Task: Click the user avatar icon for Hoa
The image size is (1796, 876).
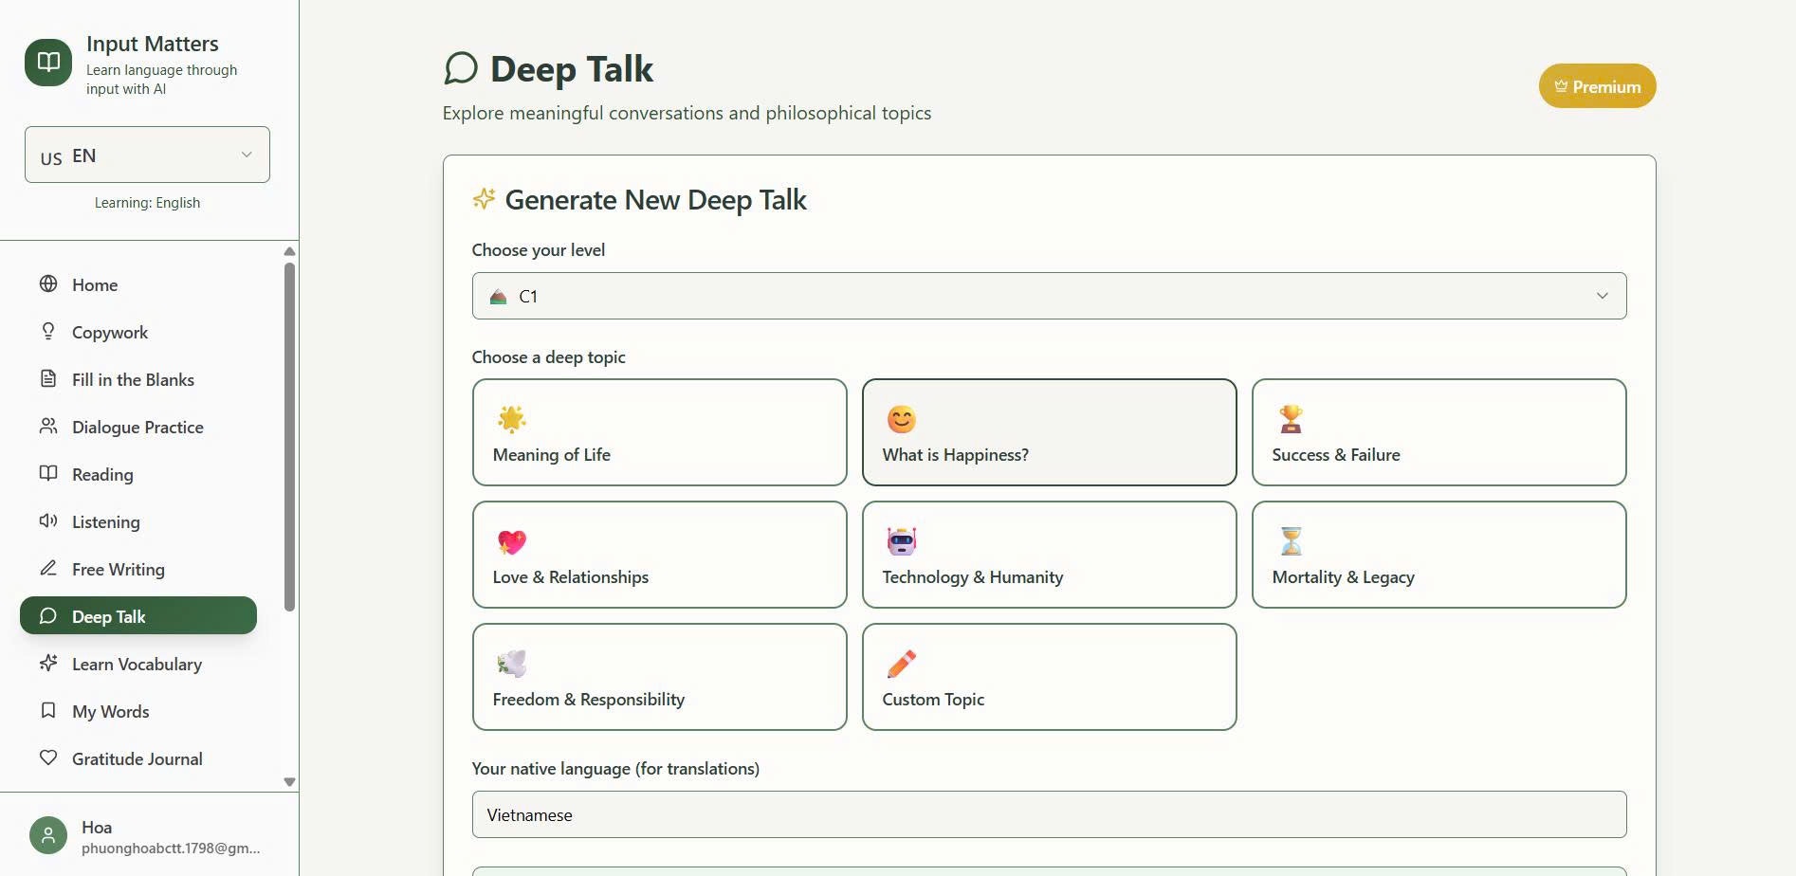Action: click(x=48, y=835)
